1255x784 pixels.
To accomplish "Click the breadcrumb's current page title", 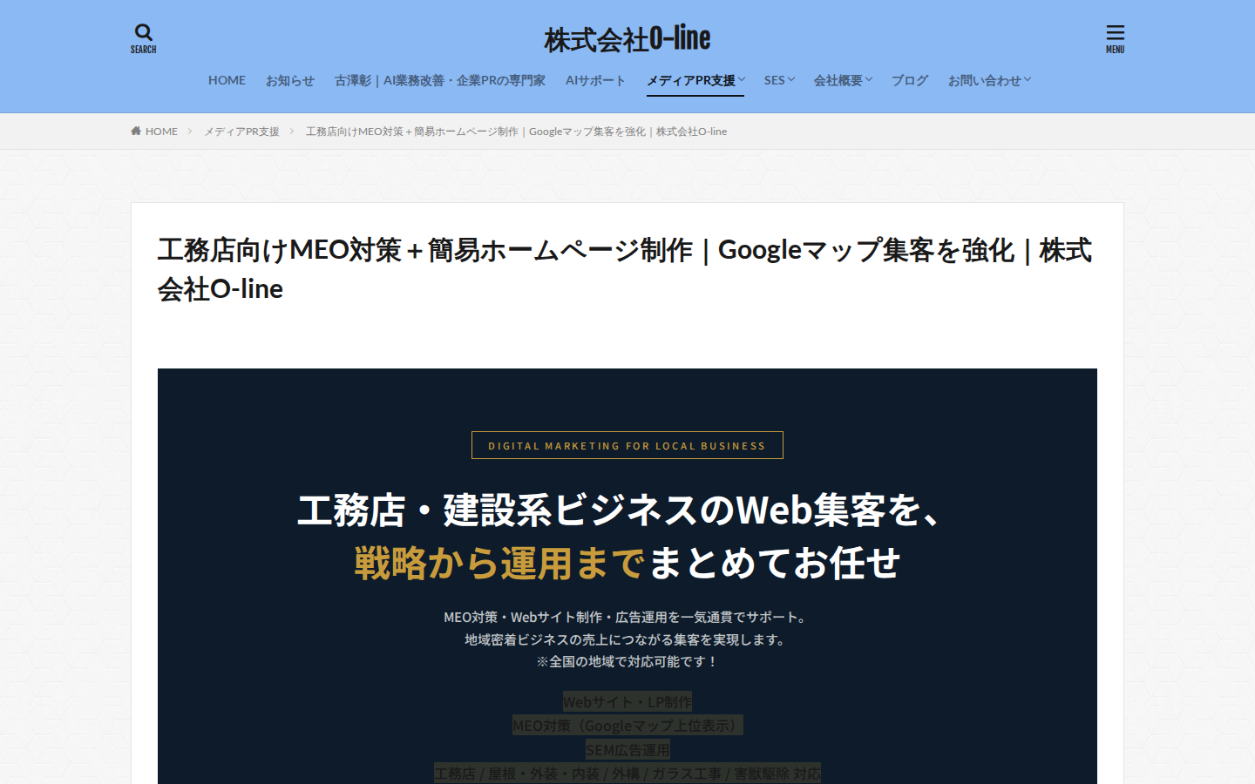I will point(516,132).
